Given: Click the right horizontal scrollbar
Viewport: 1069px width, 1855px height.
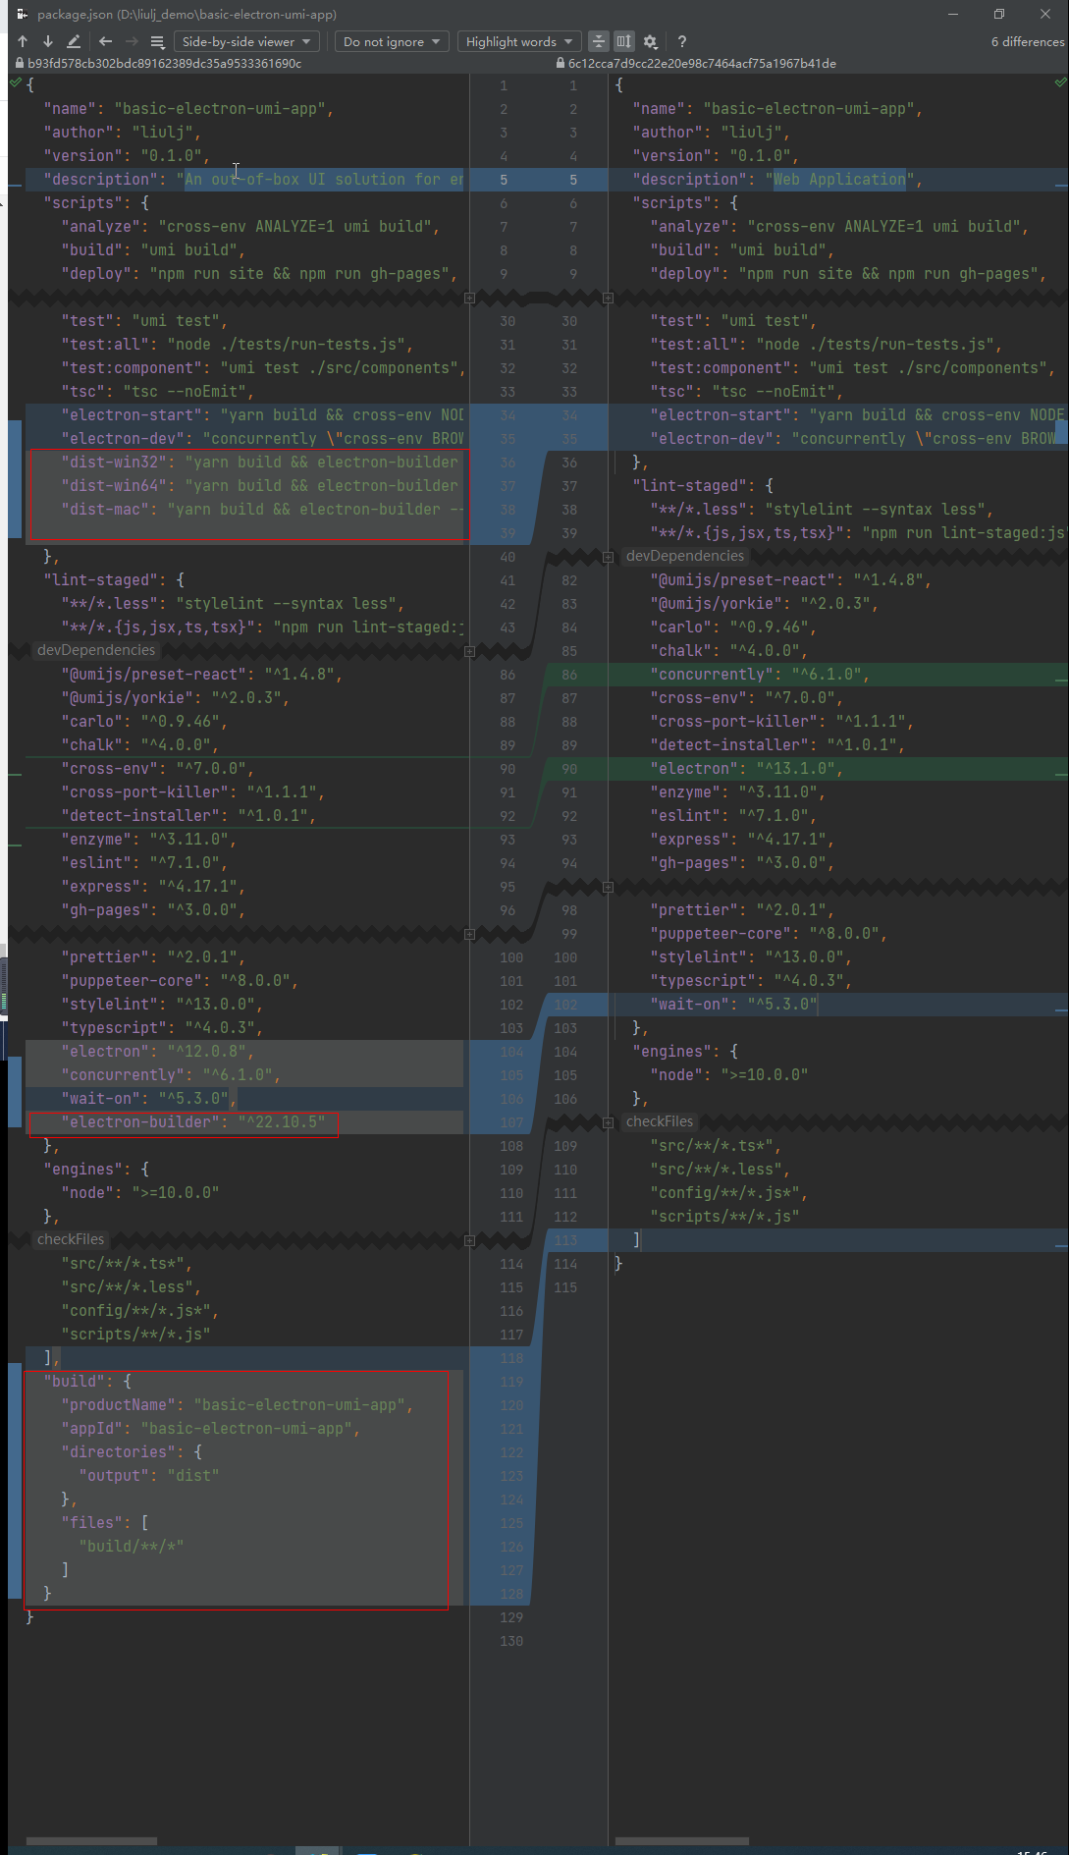Looking at the screenshot, I should [682, 1841].
